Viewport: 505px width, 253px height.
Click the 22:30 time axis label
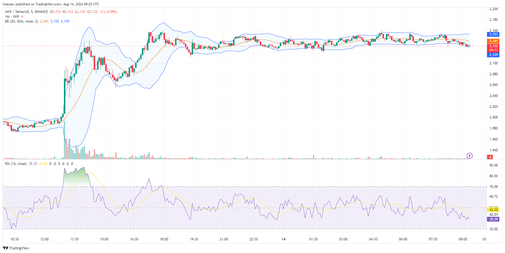254,239
